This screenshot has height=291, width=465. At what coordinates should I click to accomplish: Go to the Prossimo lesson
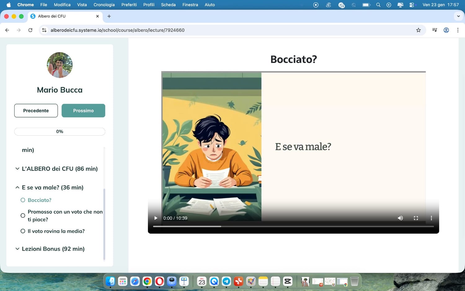click(x=83, y=110)
